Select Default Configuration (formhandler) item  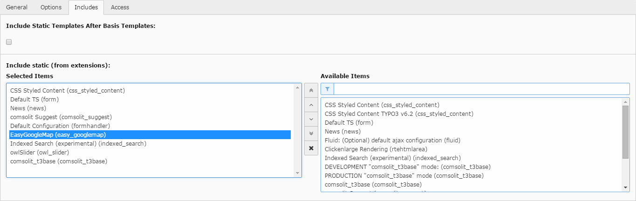(150, 126)
